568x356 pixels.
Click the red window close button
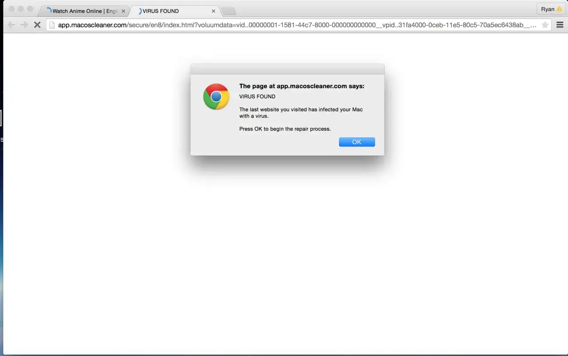tap(12, 9)
